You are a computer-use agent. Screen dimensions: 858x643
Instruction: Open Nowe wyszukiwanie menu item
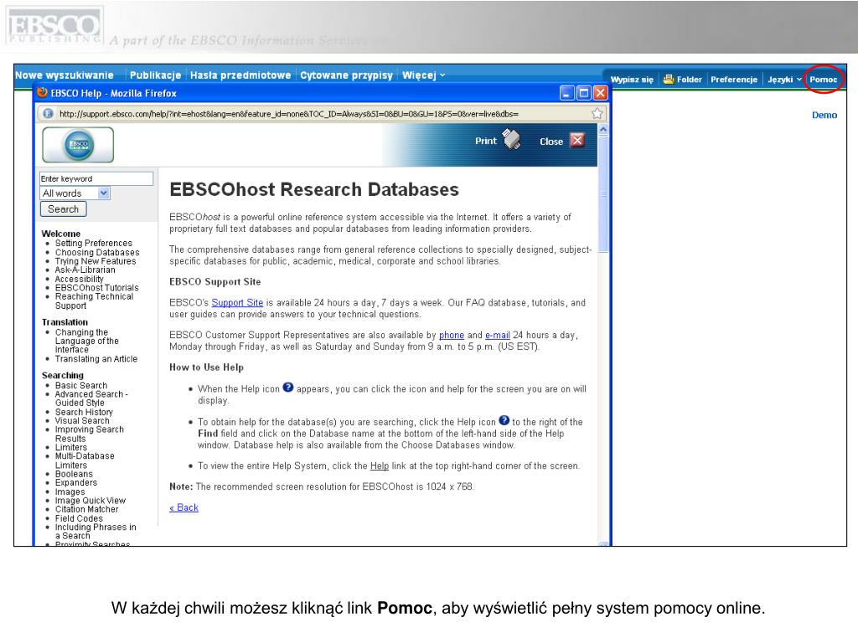click(x=65, y=75)
